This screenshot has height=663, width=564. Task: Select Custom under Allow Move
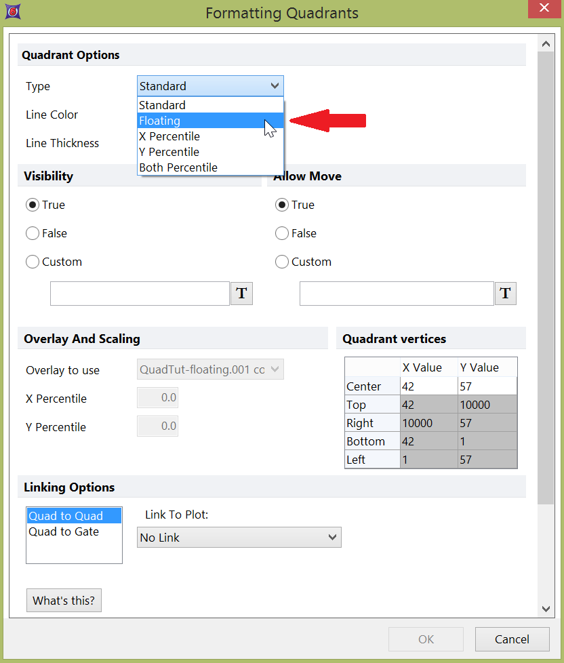282,262
